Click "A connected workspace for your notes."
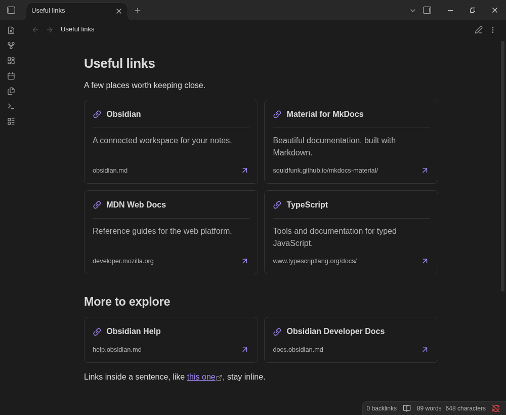 click(162, 141)
